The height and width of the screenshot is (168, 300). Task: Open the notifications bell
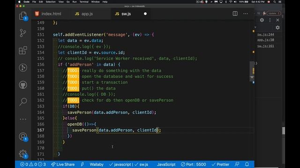click(x=247, y=164)
